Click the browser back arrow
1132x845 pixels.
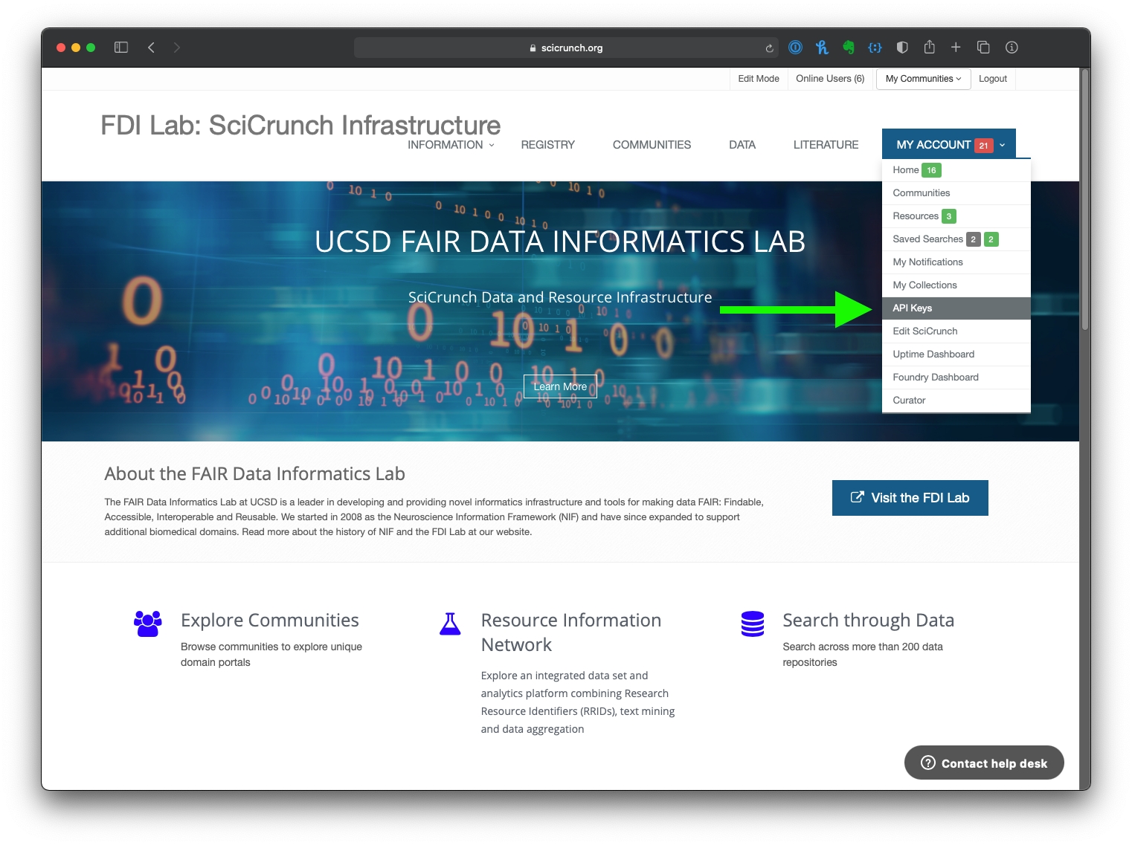[x=151, y=48]
